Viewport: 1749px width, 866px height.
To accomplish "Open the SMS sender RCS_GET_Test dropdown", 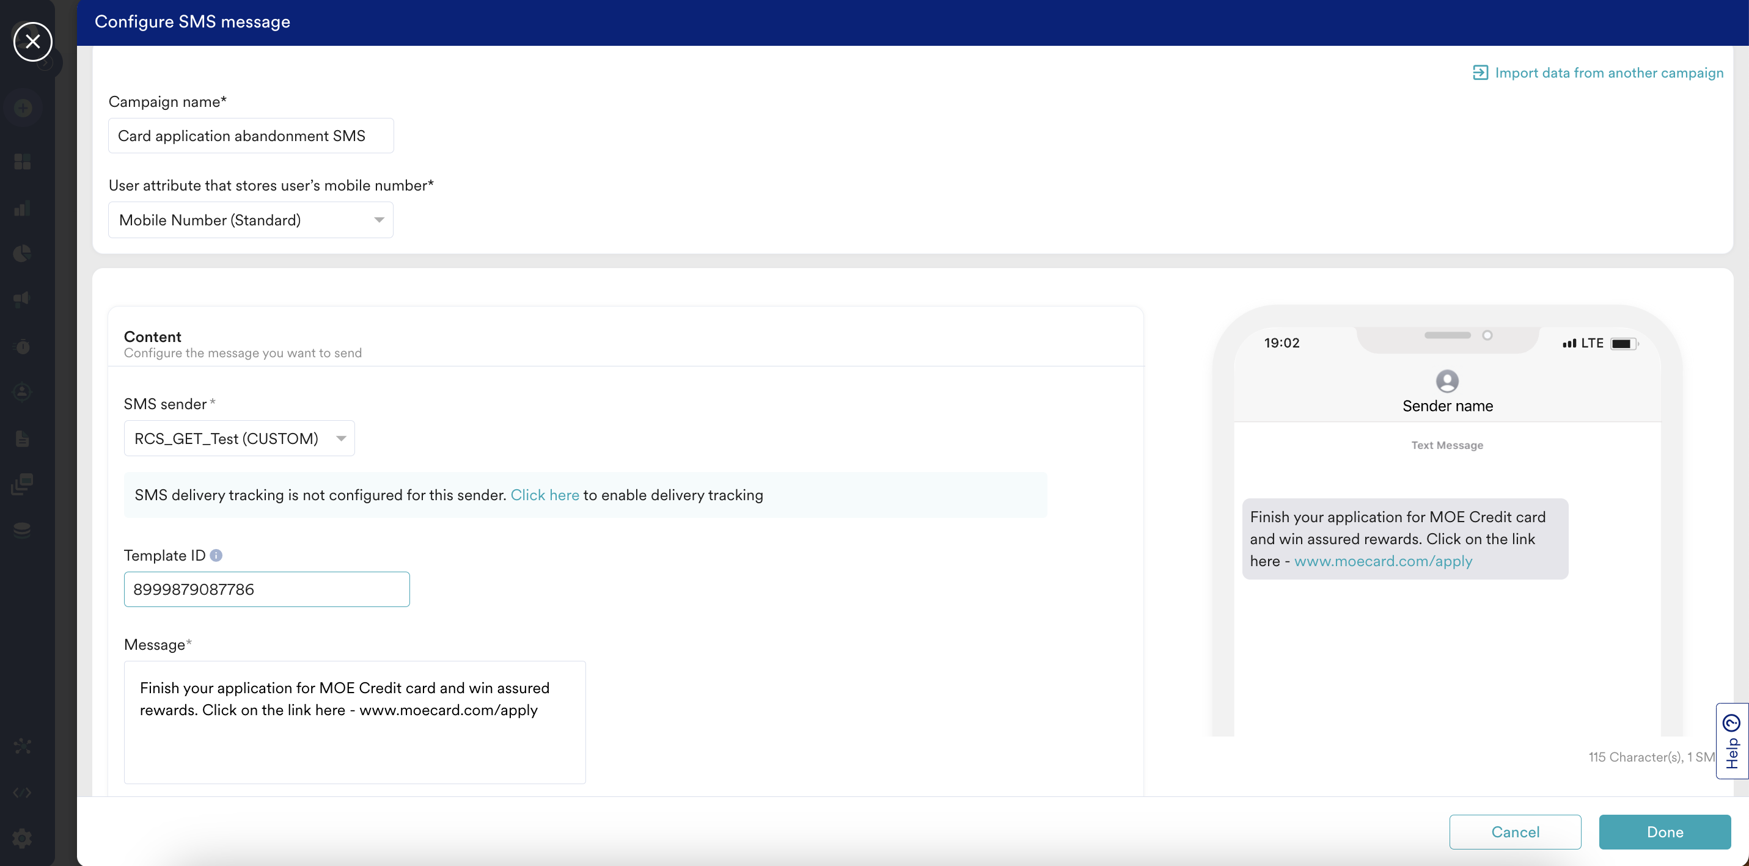I will 239,438.
